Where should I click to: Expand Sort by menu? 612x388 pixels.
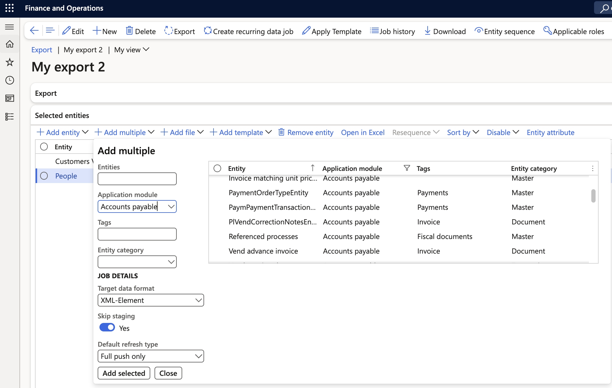(x=463, y=132)
